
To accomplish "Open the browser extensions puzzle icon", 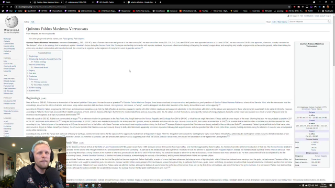I will click(323, 7).
